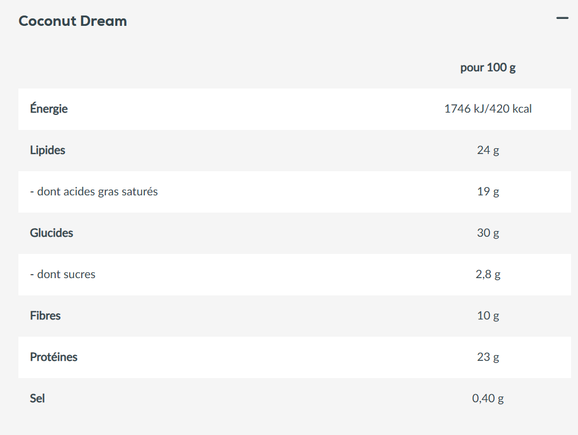Select the 'pour 100 g' column header
578x435 pixels.
pyautogui.click(x=488, y=67)
